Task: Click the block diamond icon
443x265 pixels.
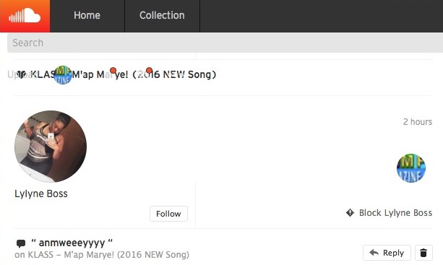Action: 350,212
